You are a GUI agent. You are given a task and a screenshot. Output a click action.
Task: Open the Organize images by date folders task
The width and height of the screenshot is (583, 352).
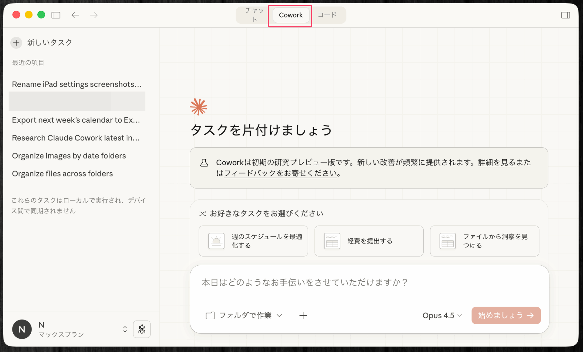coord(69,156)
